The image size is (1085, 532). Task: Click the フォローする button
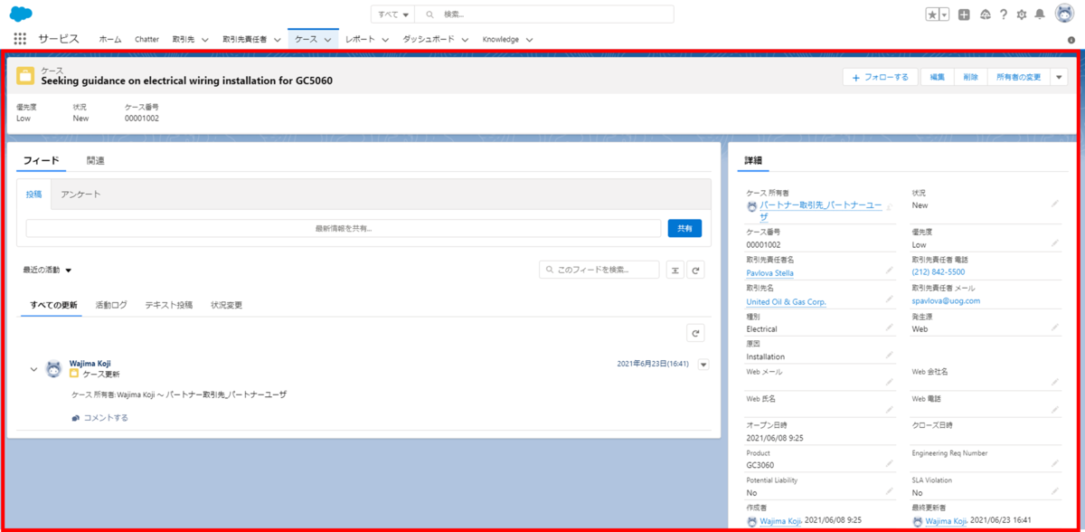tap(881, 78)
